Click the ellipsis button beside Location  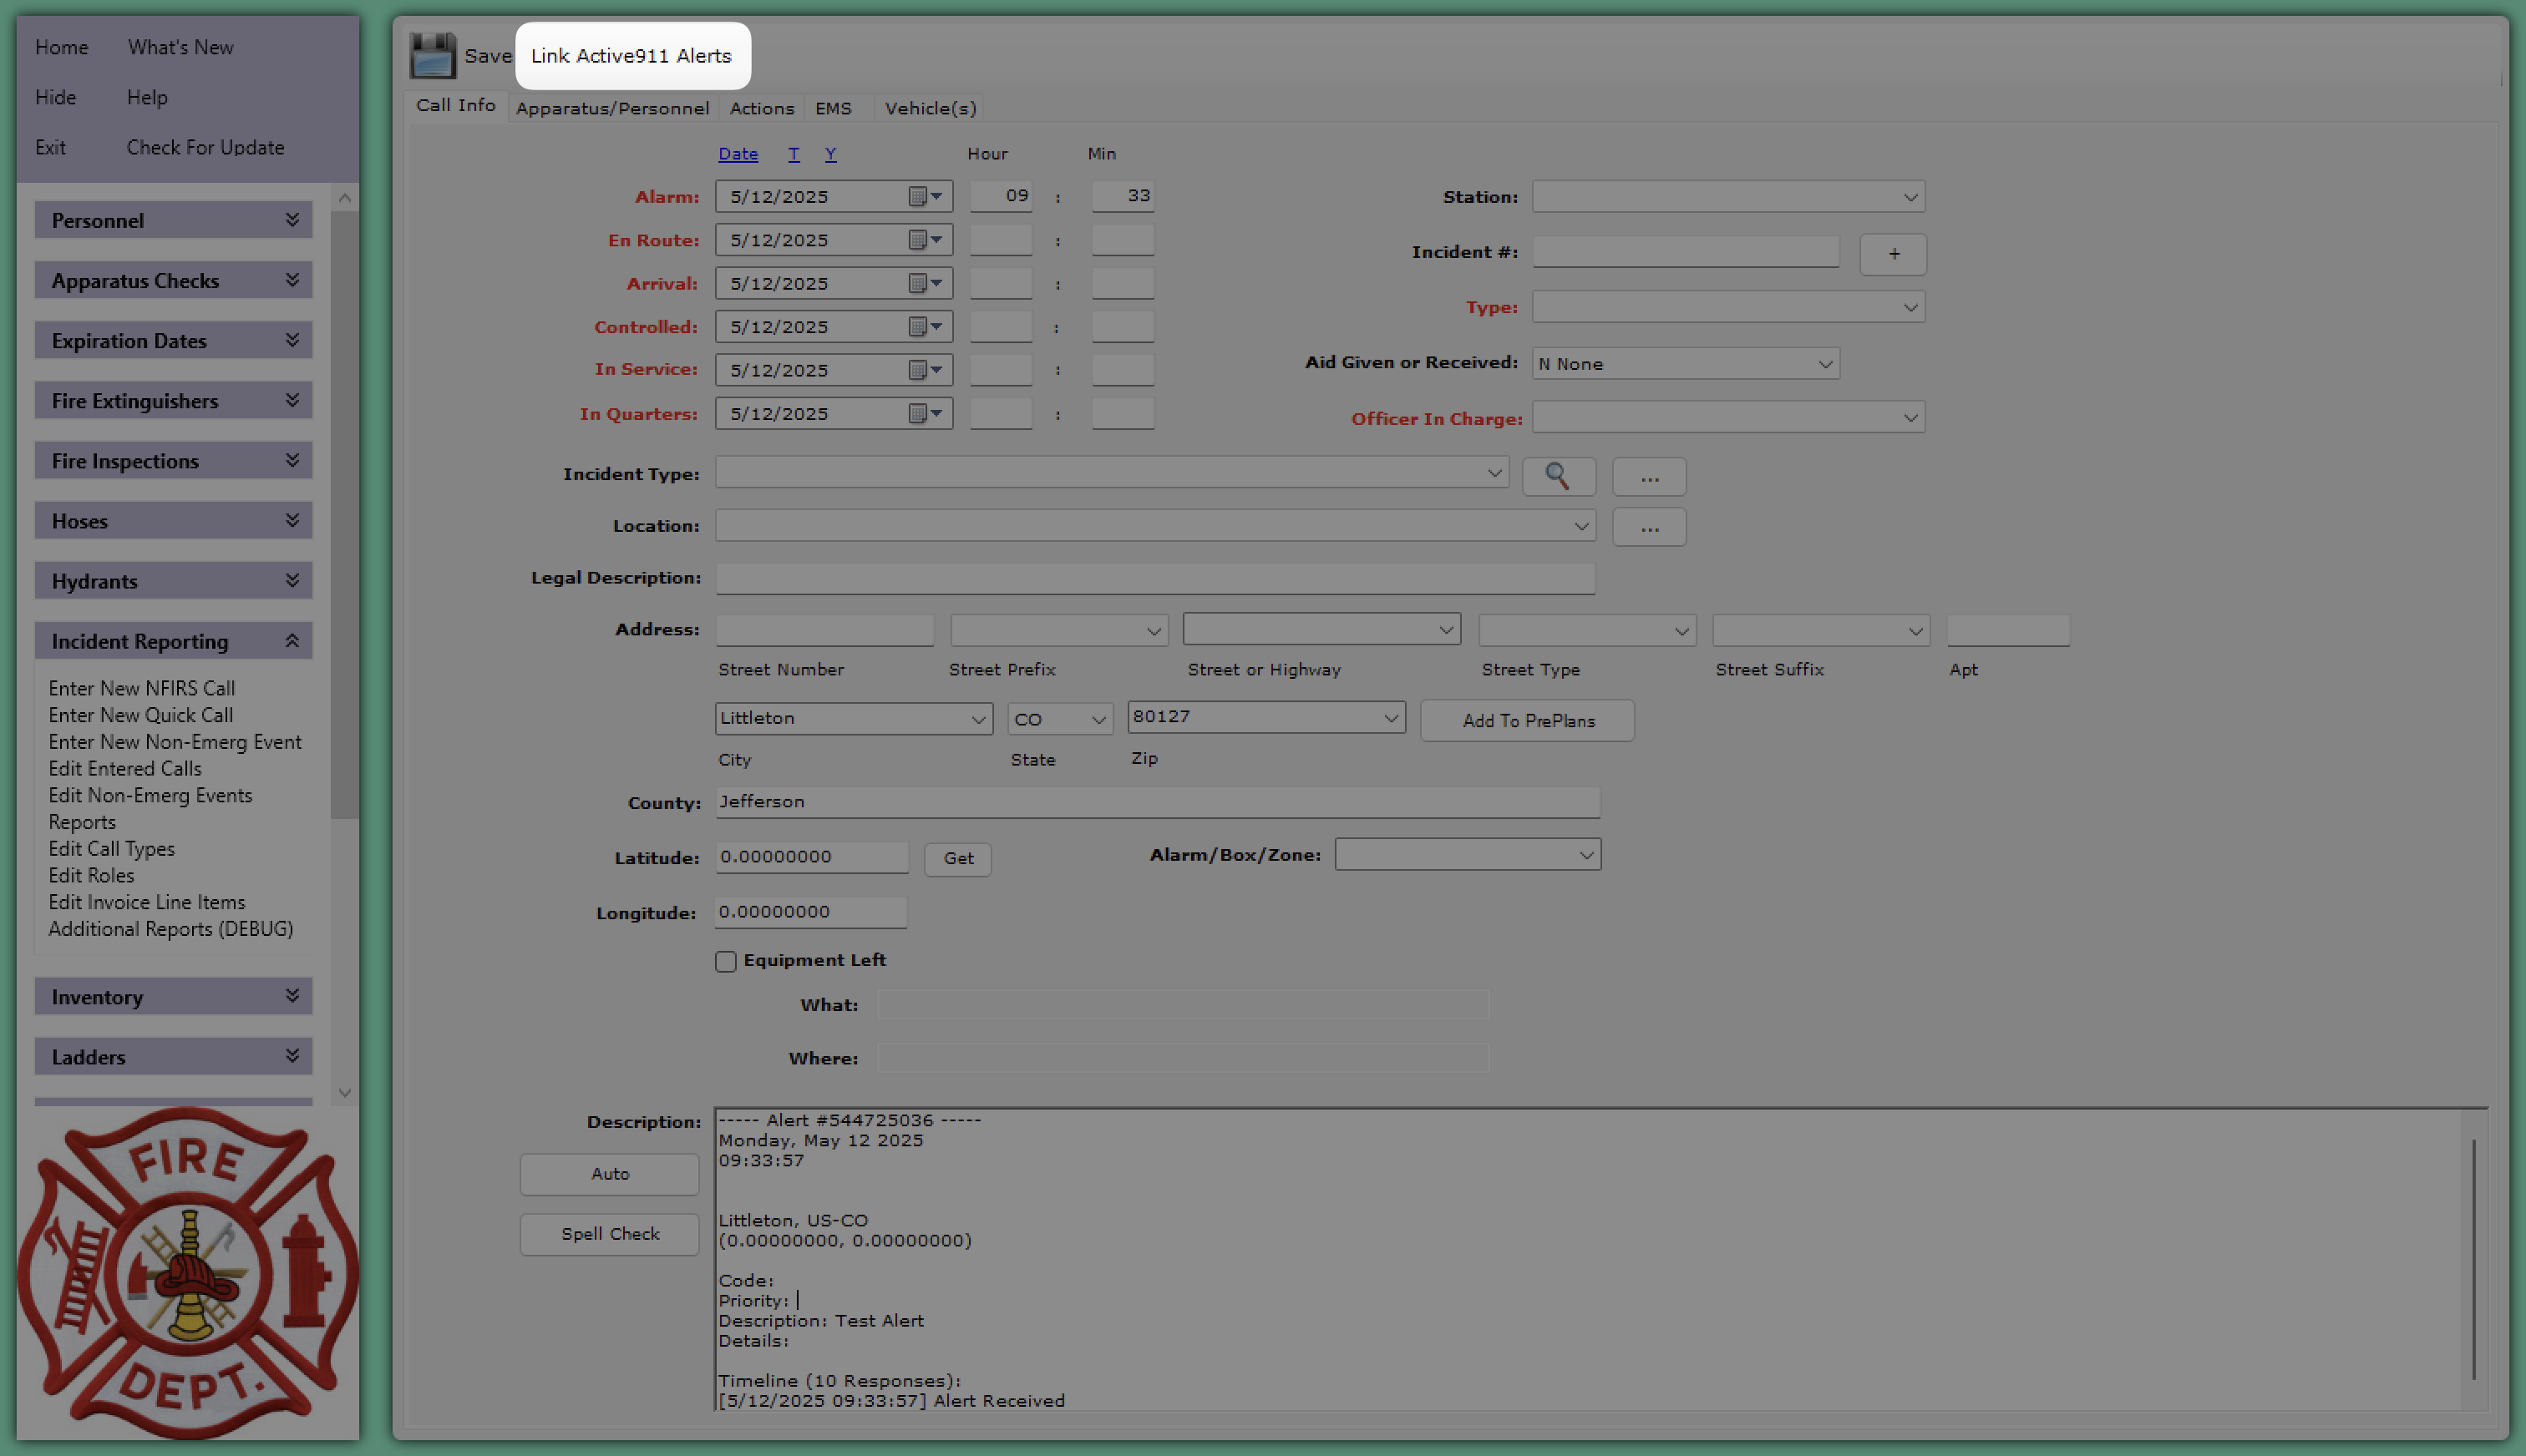[1649, 527]
